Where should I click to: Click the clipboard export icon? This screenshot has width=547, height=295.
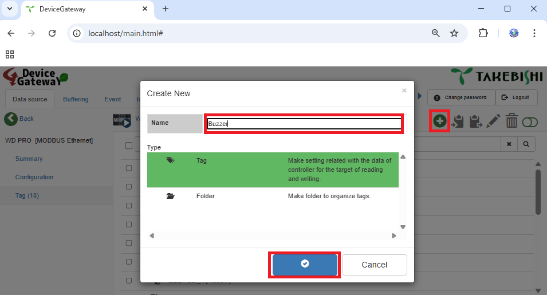tap(475, 121)
